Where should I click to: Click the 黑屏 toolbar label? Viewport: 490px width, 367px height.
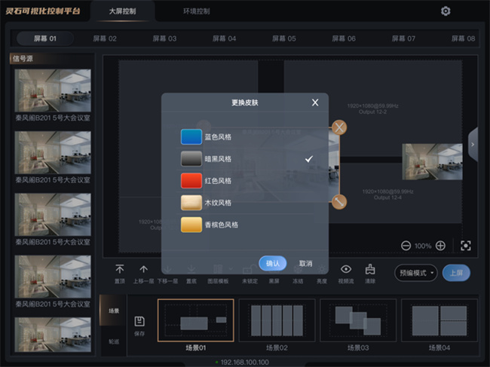pos(274,281)
